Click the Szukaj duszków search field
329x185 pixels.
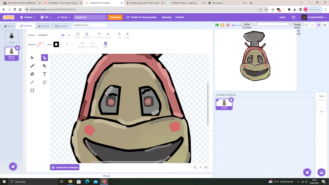click(264, 95)
